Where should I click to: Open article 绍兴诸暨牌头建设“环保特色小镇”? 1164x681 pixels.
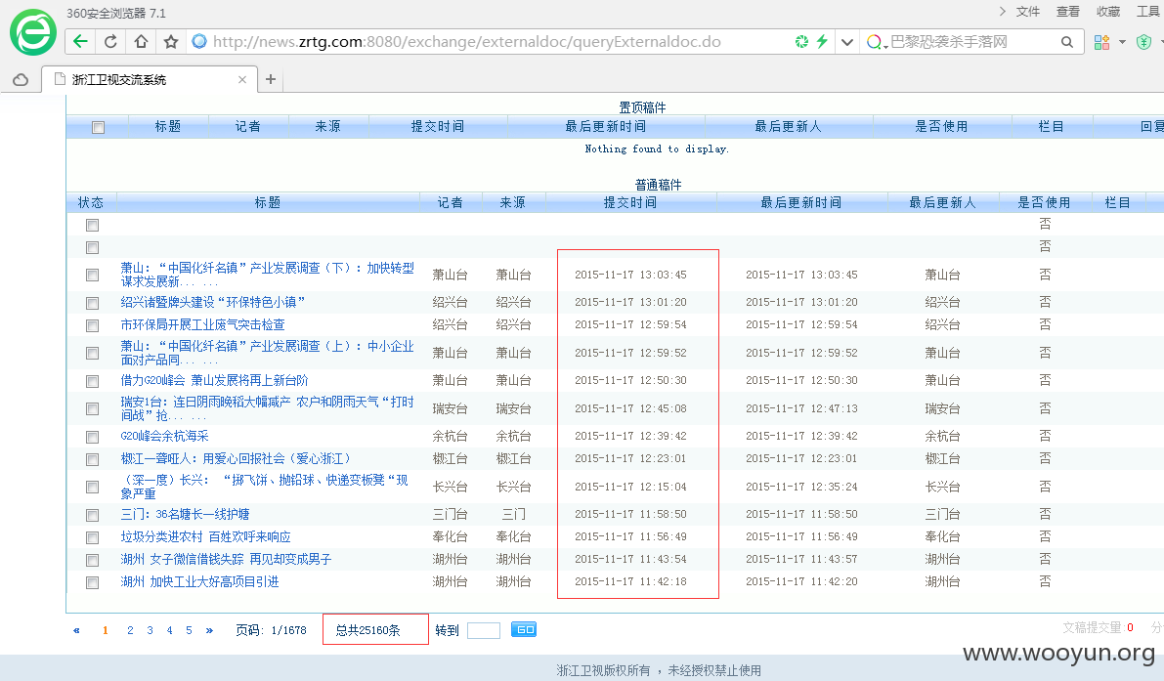pyautogui.click(x=213, y=302)
